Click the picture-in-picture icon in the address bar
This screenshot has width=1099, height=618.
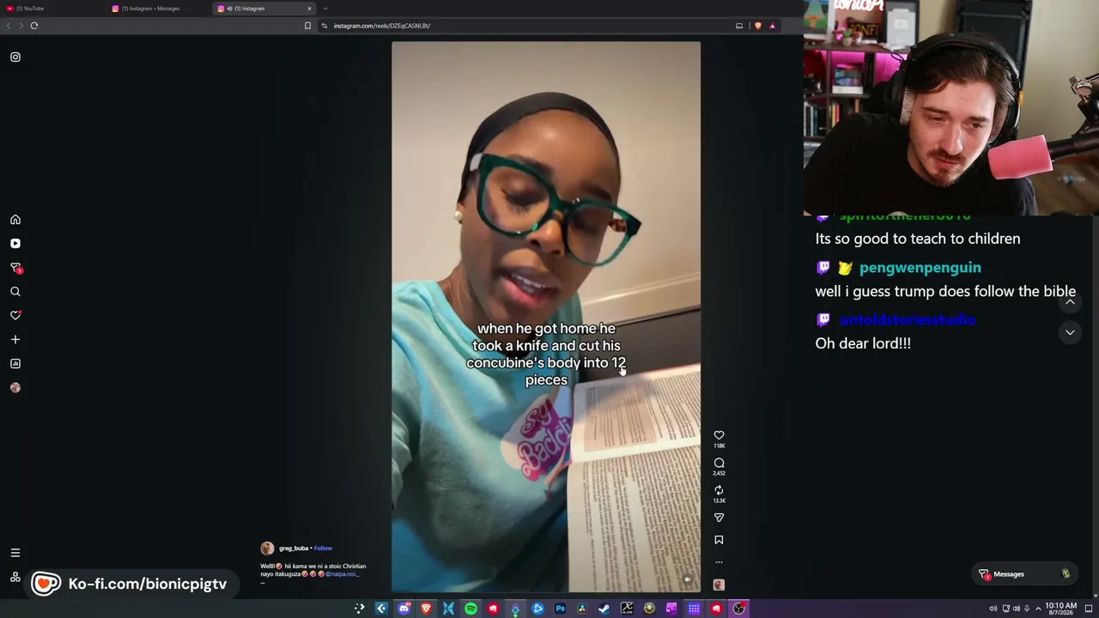738,26
